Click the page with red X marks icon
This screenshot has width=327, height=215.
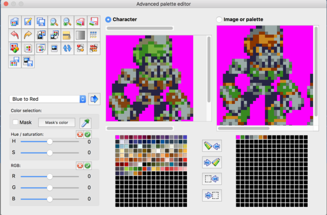click(x=28, y=48)
